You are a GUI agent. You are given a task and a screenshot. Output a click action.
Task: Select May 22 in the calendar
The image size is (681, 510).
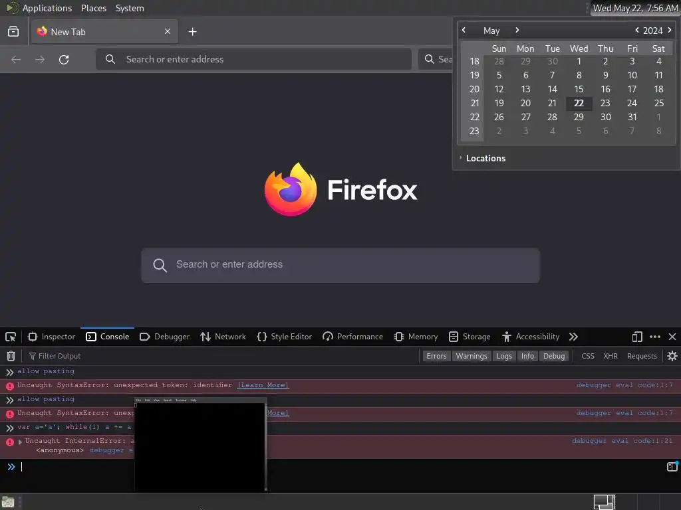point(579,103)
